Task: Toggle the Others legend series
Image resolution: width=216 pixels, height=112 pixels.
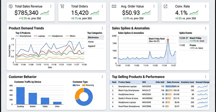Action: coord(71,36)
